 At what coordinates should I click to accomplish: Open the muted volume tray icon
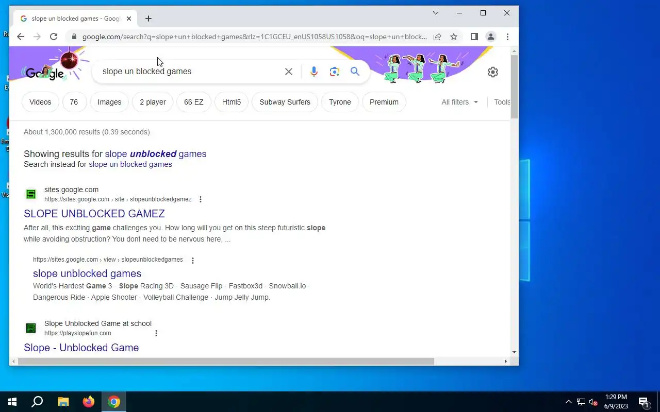click(x=593, y=402)
